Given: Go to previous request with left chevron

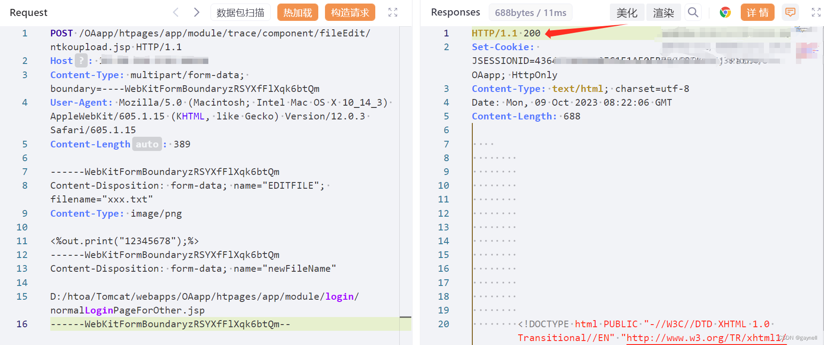Looking at the screenshot, I should 176,12.
